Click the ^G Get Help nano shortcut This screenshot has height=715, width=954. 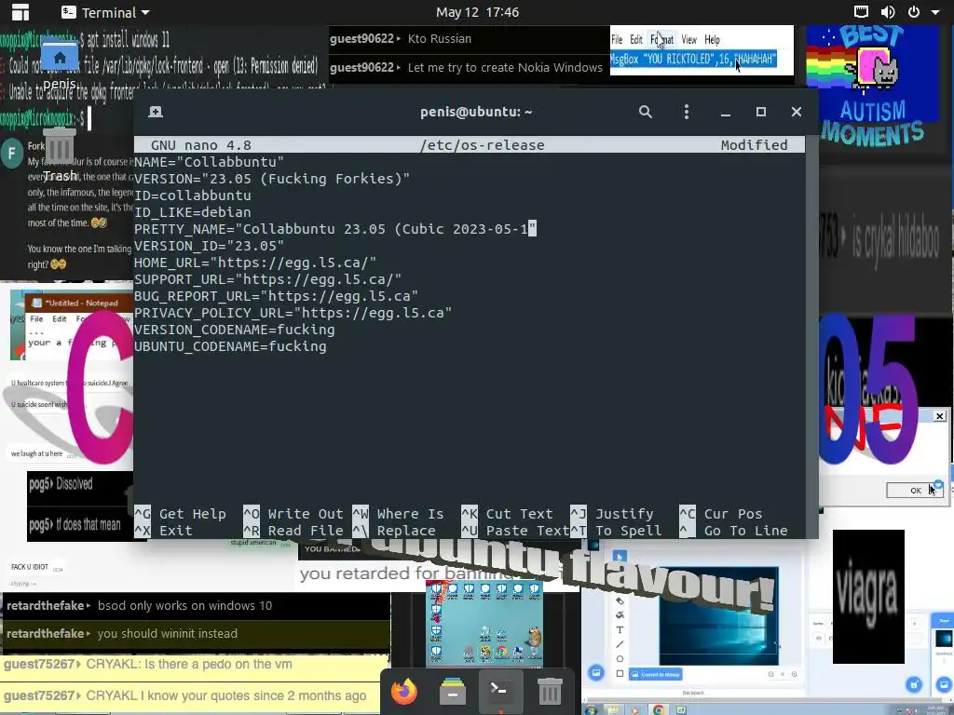click(180, 514)
